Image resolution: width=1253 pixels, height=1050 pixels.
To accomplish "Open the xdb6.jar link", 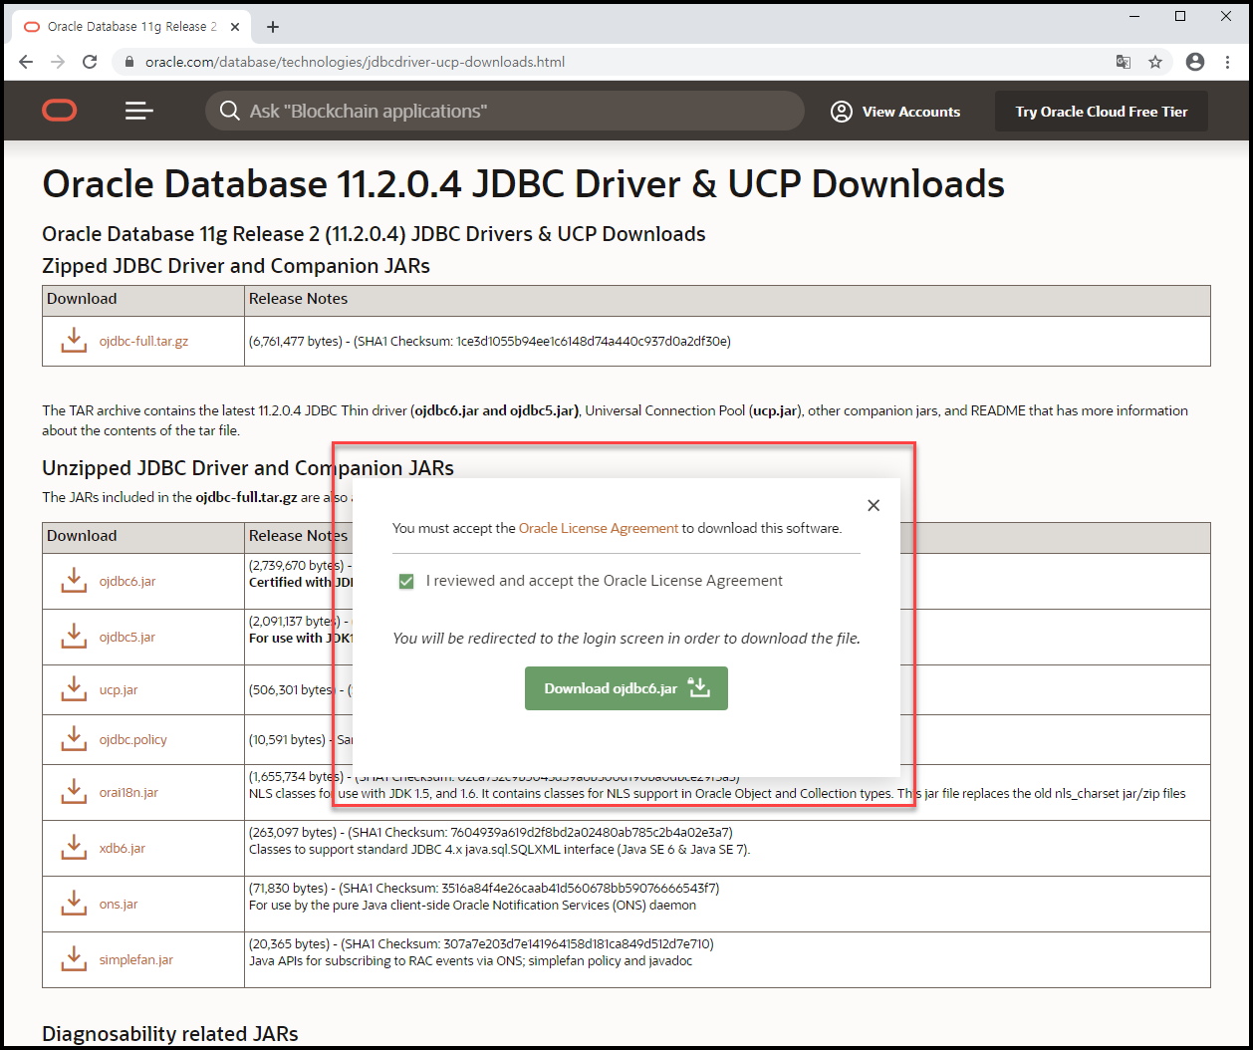I will 123,848.
